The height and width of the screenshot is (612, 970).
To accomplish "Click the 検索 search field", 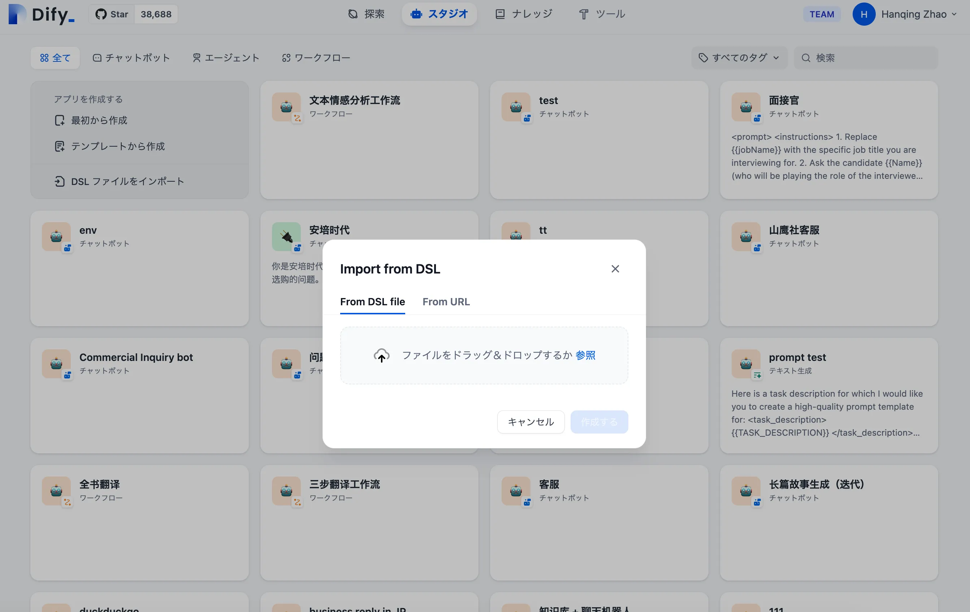I will click(x=866, y=57).
